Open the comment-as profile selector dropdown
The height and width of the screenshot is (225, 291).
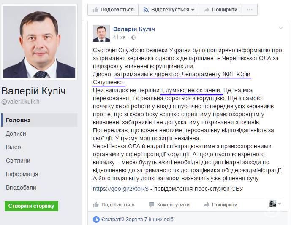point(275,204)
